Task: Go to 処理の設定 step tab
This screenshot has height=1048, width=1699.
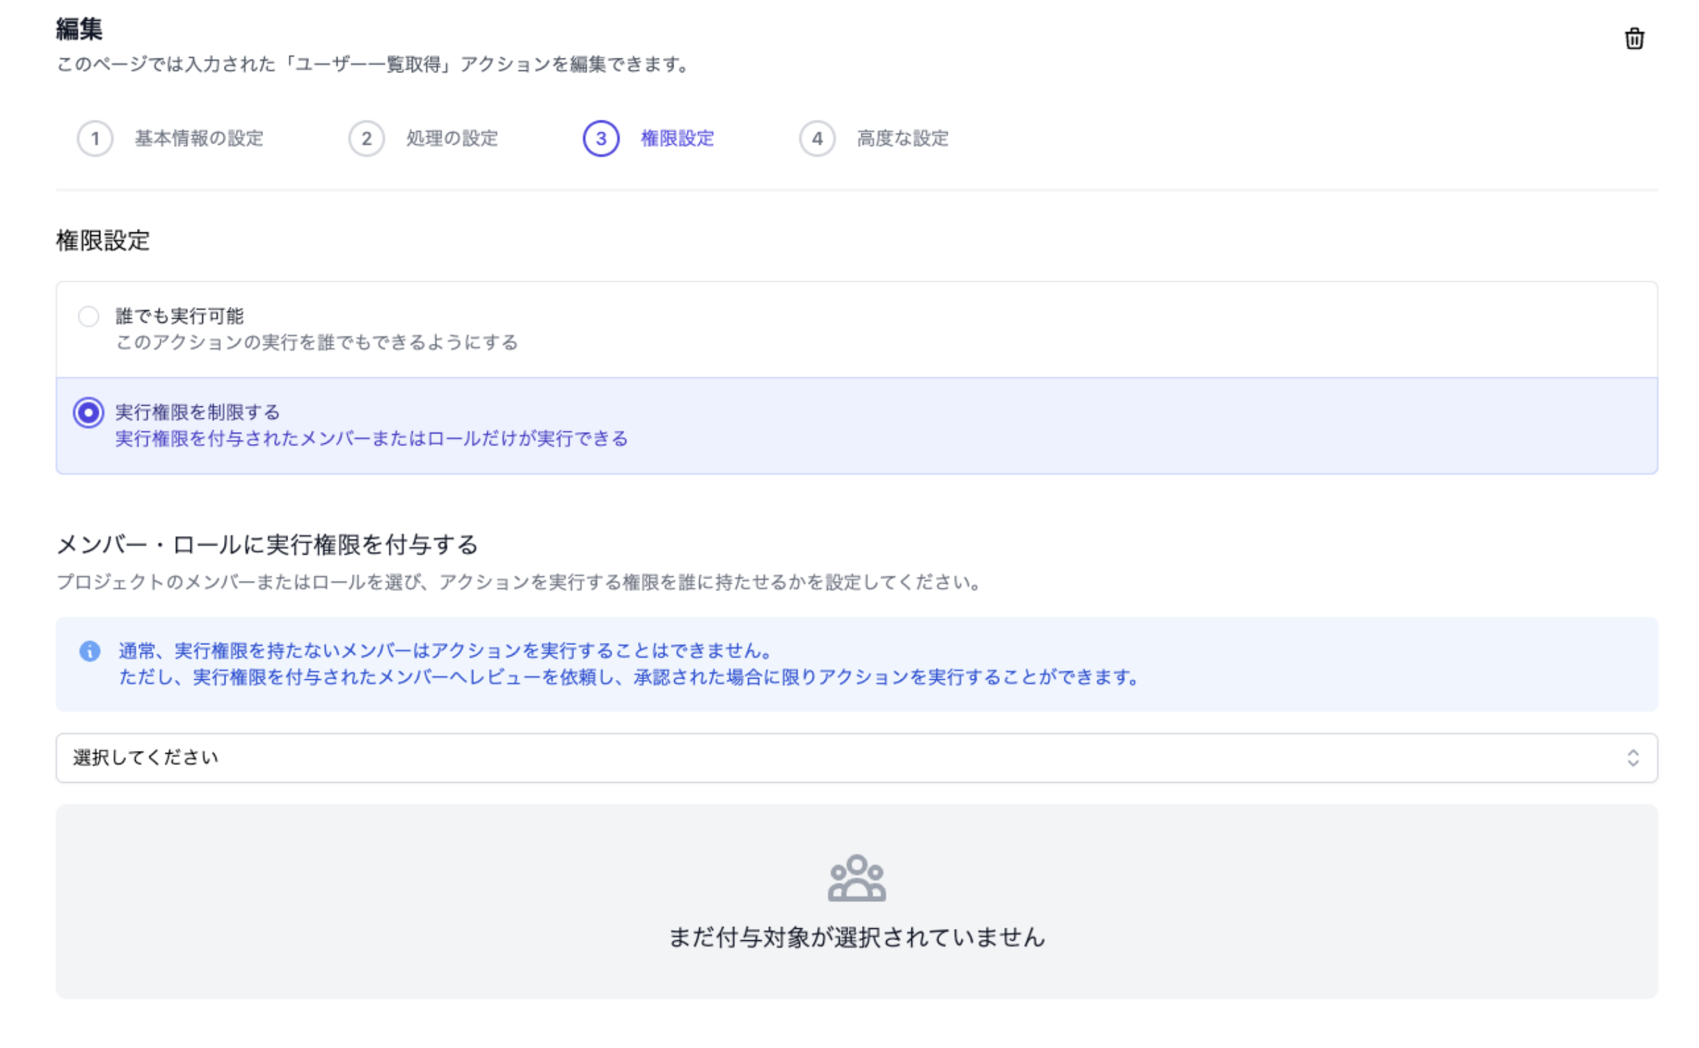Action: point(452,138)
